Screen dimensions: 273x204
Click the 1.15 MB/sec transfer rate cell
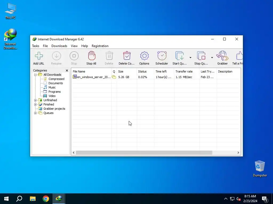pos(184,77)
